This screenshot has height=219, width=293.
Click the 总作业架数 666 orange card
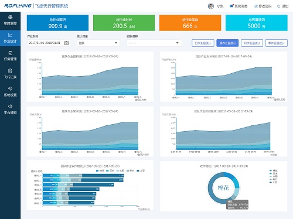coord(190,23)
